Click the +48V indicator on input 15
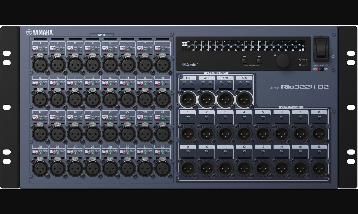Image resolution: width=358 pixels, height=214 pixels. 142,84
